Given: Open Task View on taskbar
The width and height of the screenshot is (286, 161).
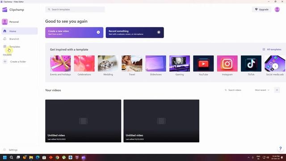Looking at the screenshot, I should (18, 157).
